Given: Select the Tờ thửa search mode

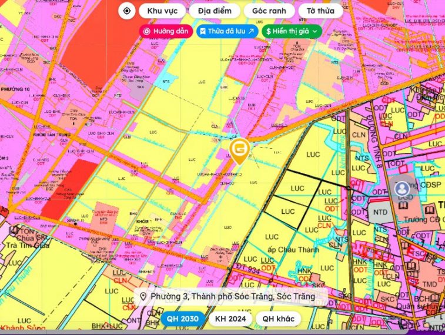Looking at the screenshot, I should 320,11.
